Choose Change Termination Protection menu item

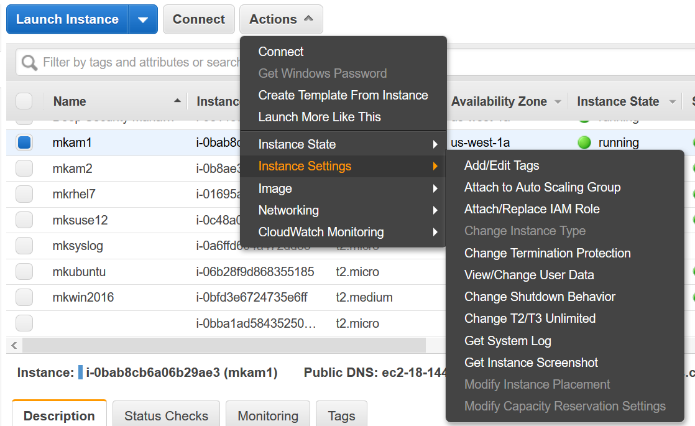tap(547, 253)
